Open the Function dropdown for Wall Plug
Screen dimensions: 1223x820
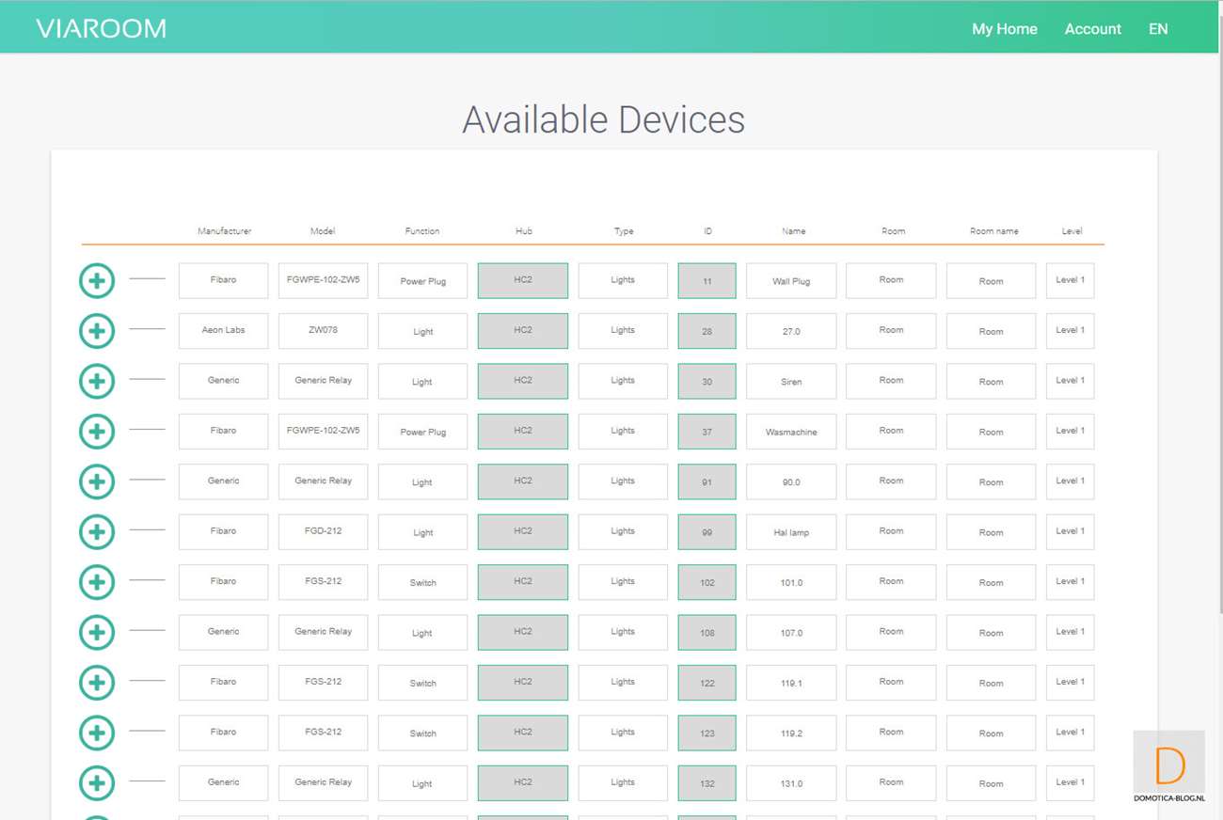422,281
